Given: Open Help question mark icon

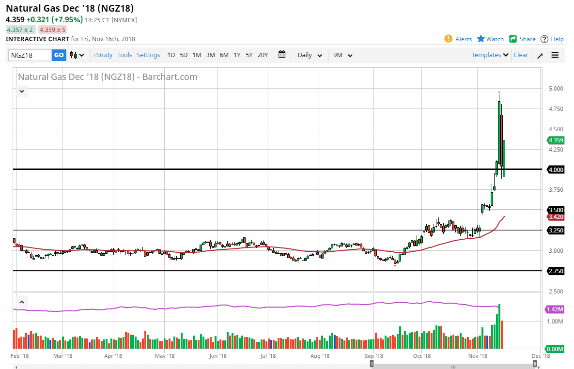Looking at the screenshot, I should click(x=544, y=39).
